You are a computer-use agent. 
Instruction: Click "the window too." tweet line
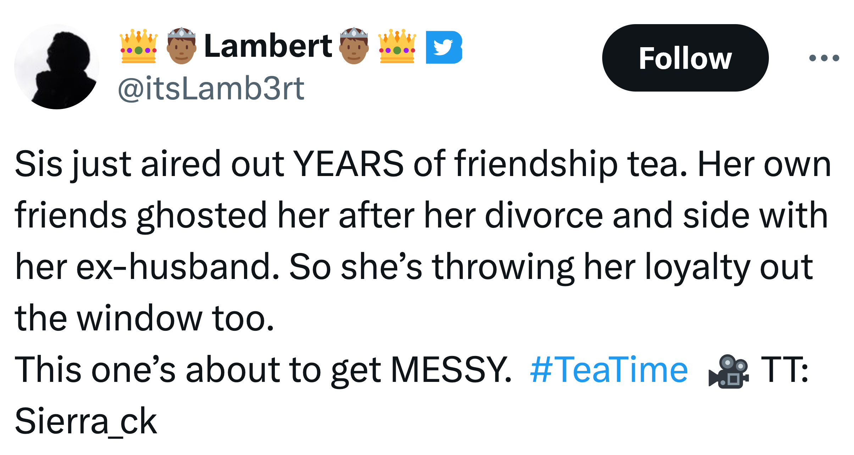point(144,318)
